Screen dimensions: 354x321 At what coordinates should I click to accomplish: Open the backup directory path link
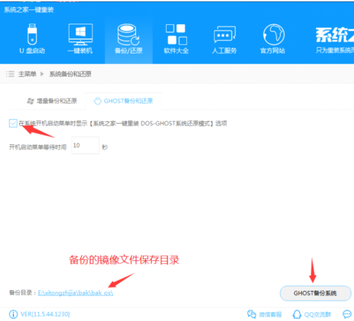pos(75,293)
